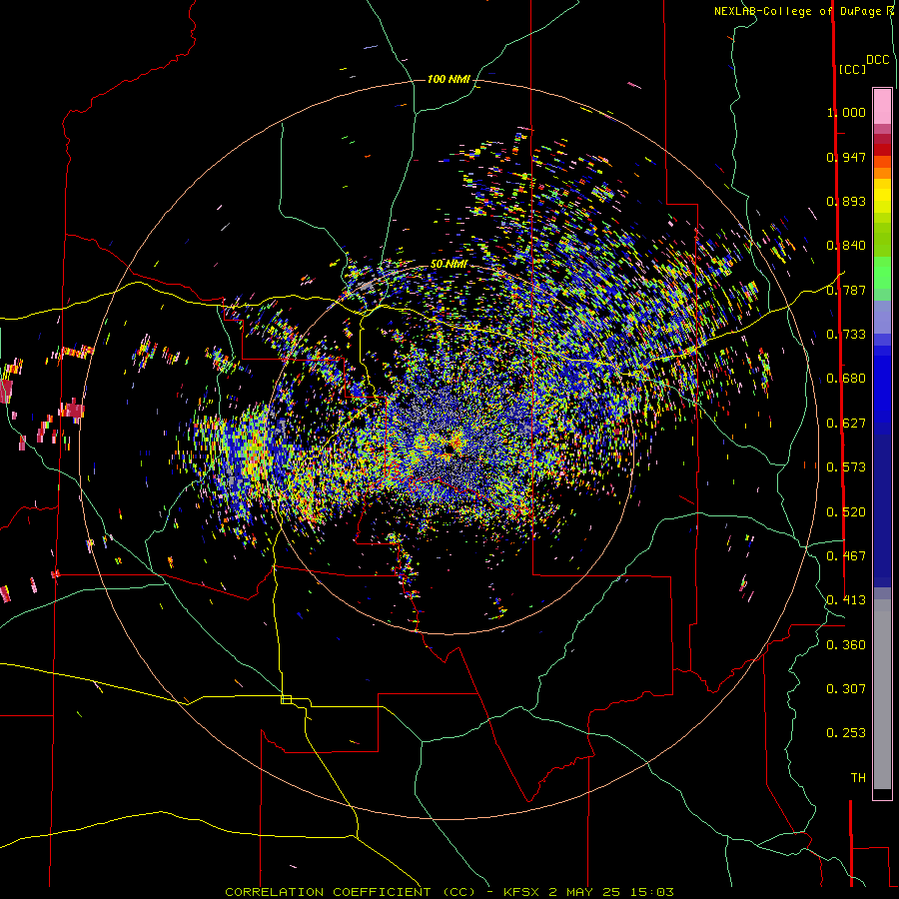
Task: Click the "0.840" scale value
Action: (846, 246)
